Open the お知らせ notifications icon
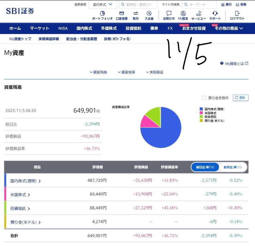This screenshot has height=246, width=255. click(x=169, y=13)
